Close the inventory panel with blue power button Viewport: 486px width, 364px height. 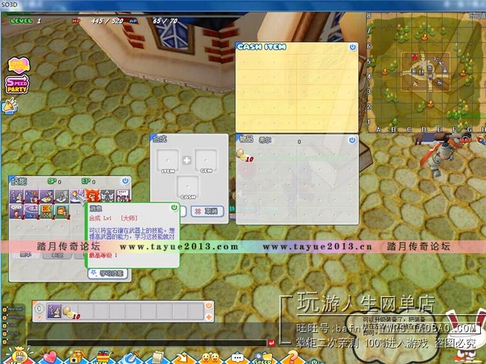pyautogui.click(x=352, y=140)
